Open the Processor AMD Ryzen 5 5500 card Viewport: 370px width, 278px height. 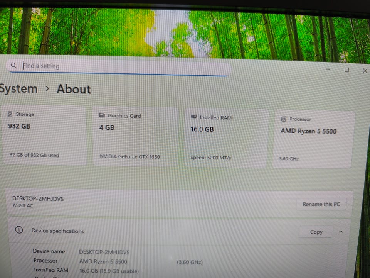(x=314, y=139)
